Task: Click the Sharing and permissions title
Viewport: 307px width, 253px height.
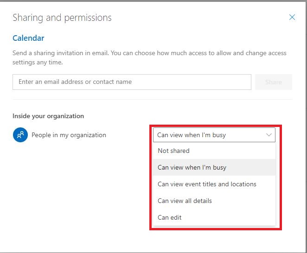Action: (62, 18)
